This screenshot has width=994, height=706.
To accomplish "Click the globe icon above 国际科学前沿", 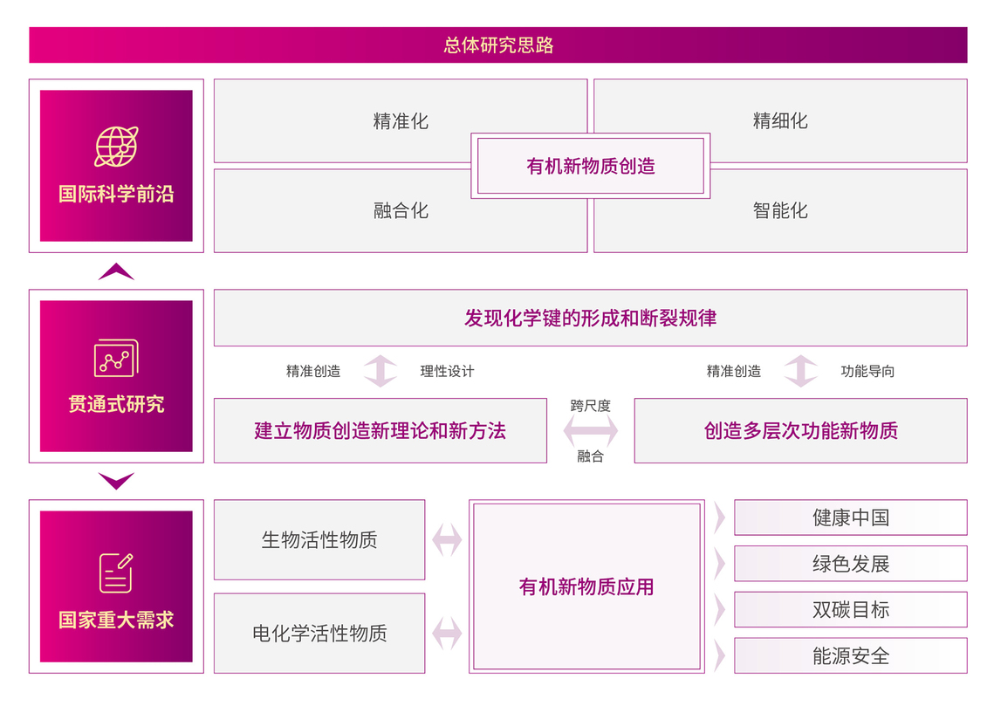I will pyautogui.click(x=116, y=147).
